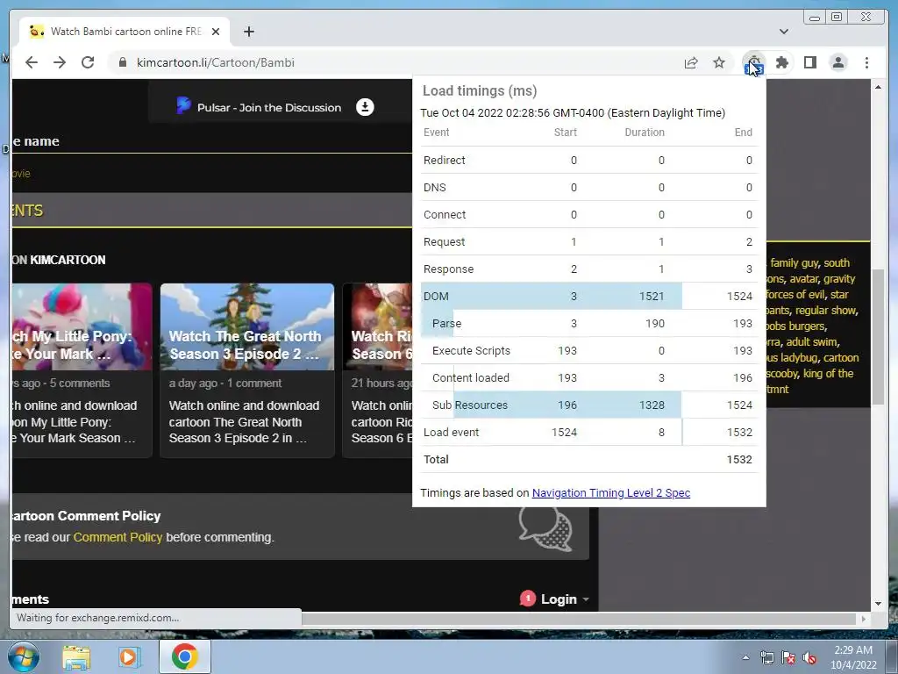Share this page via share icon
This screenshot has width=898, height=674.
click(691, 62)
